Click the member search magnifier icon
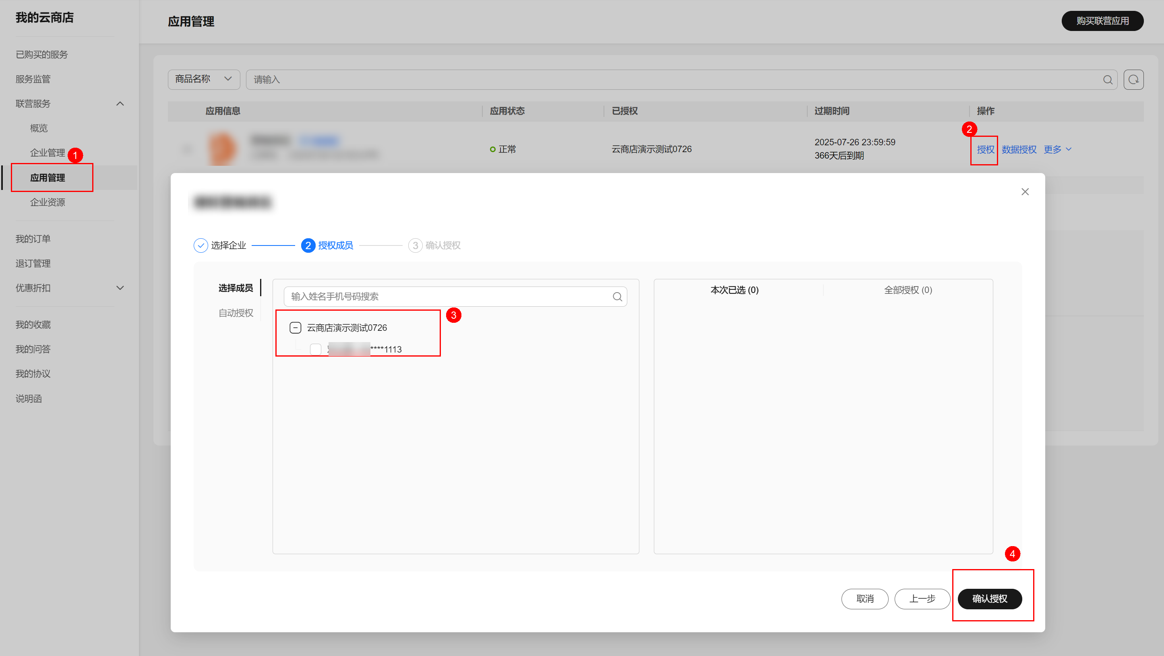Image resolution: width=1164 pixels, height=656 pixels. click(x=617, y=297)
